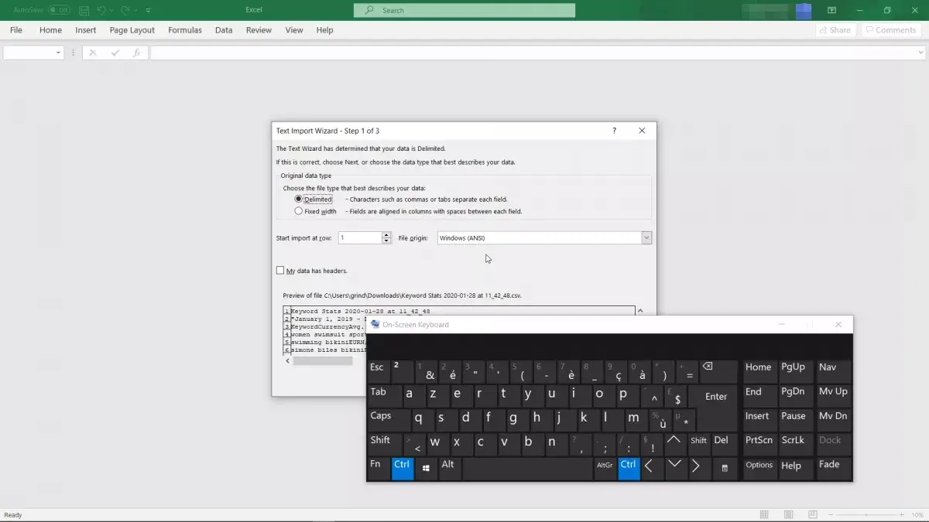This screenshot has width=929, height=522.
Task: Toggle the AutoSave switch
Action: [x=59, y=10]
